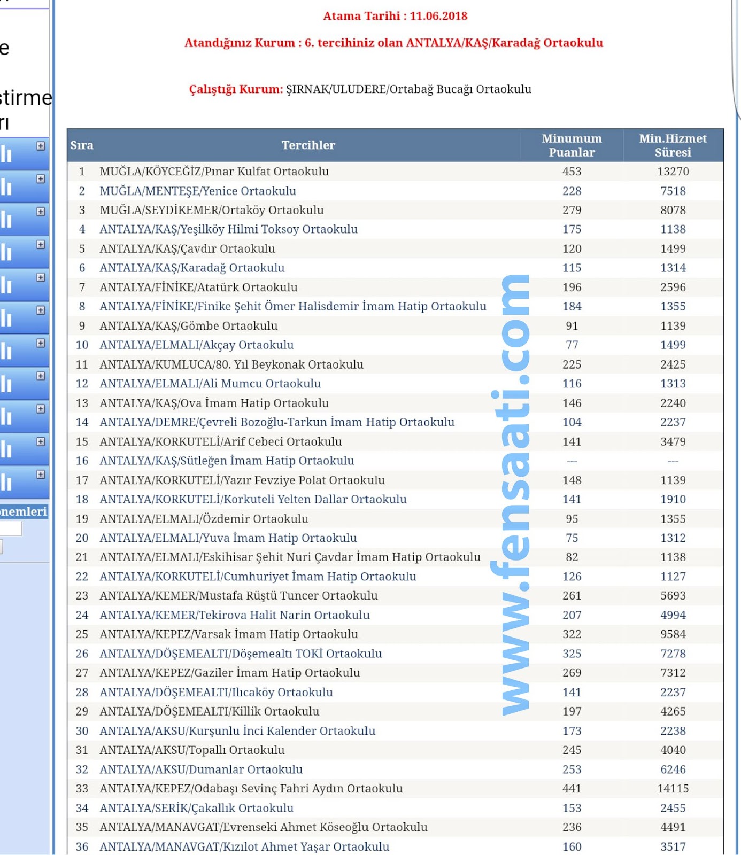
Task: Select ANTALYA/AKSU/Topallı Ortaokulu row
Action: 395,750
